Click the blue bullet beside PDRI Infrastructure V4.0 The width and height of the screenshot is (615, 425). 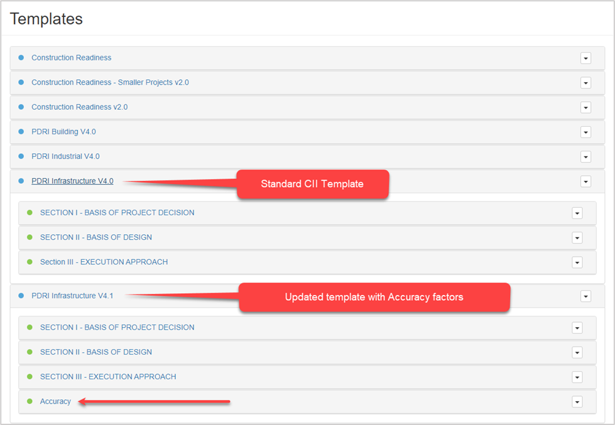click(x=21, y=181)
